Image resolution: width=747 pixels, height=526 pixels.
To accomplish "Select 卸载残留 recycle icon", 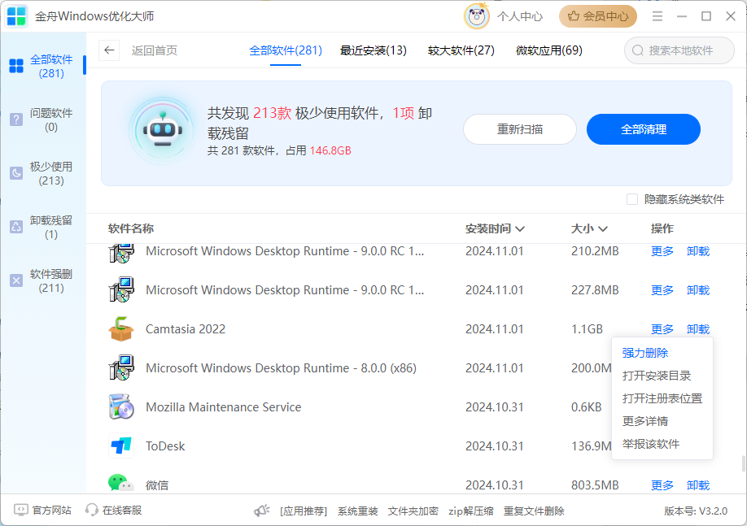I will [16, 227].
